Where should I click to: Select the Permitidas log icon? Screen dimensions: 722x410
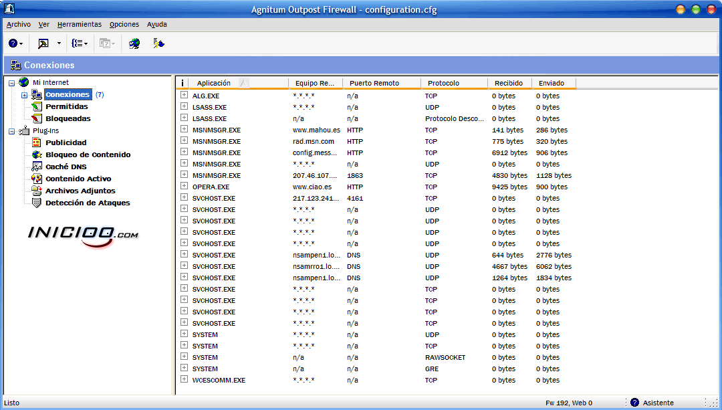(37, 106)
